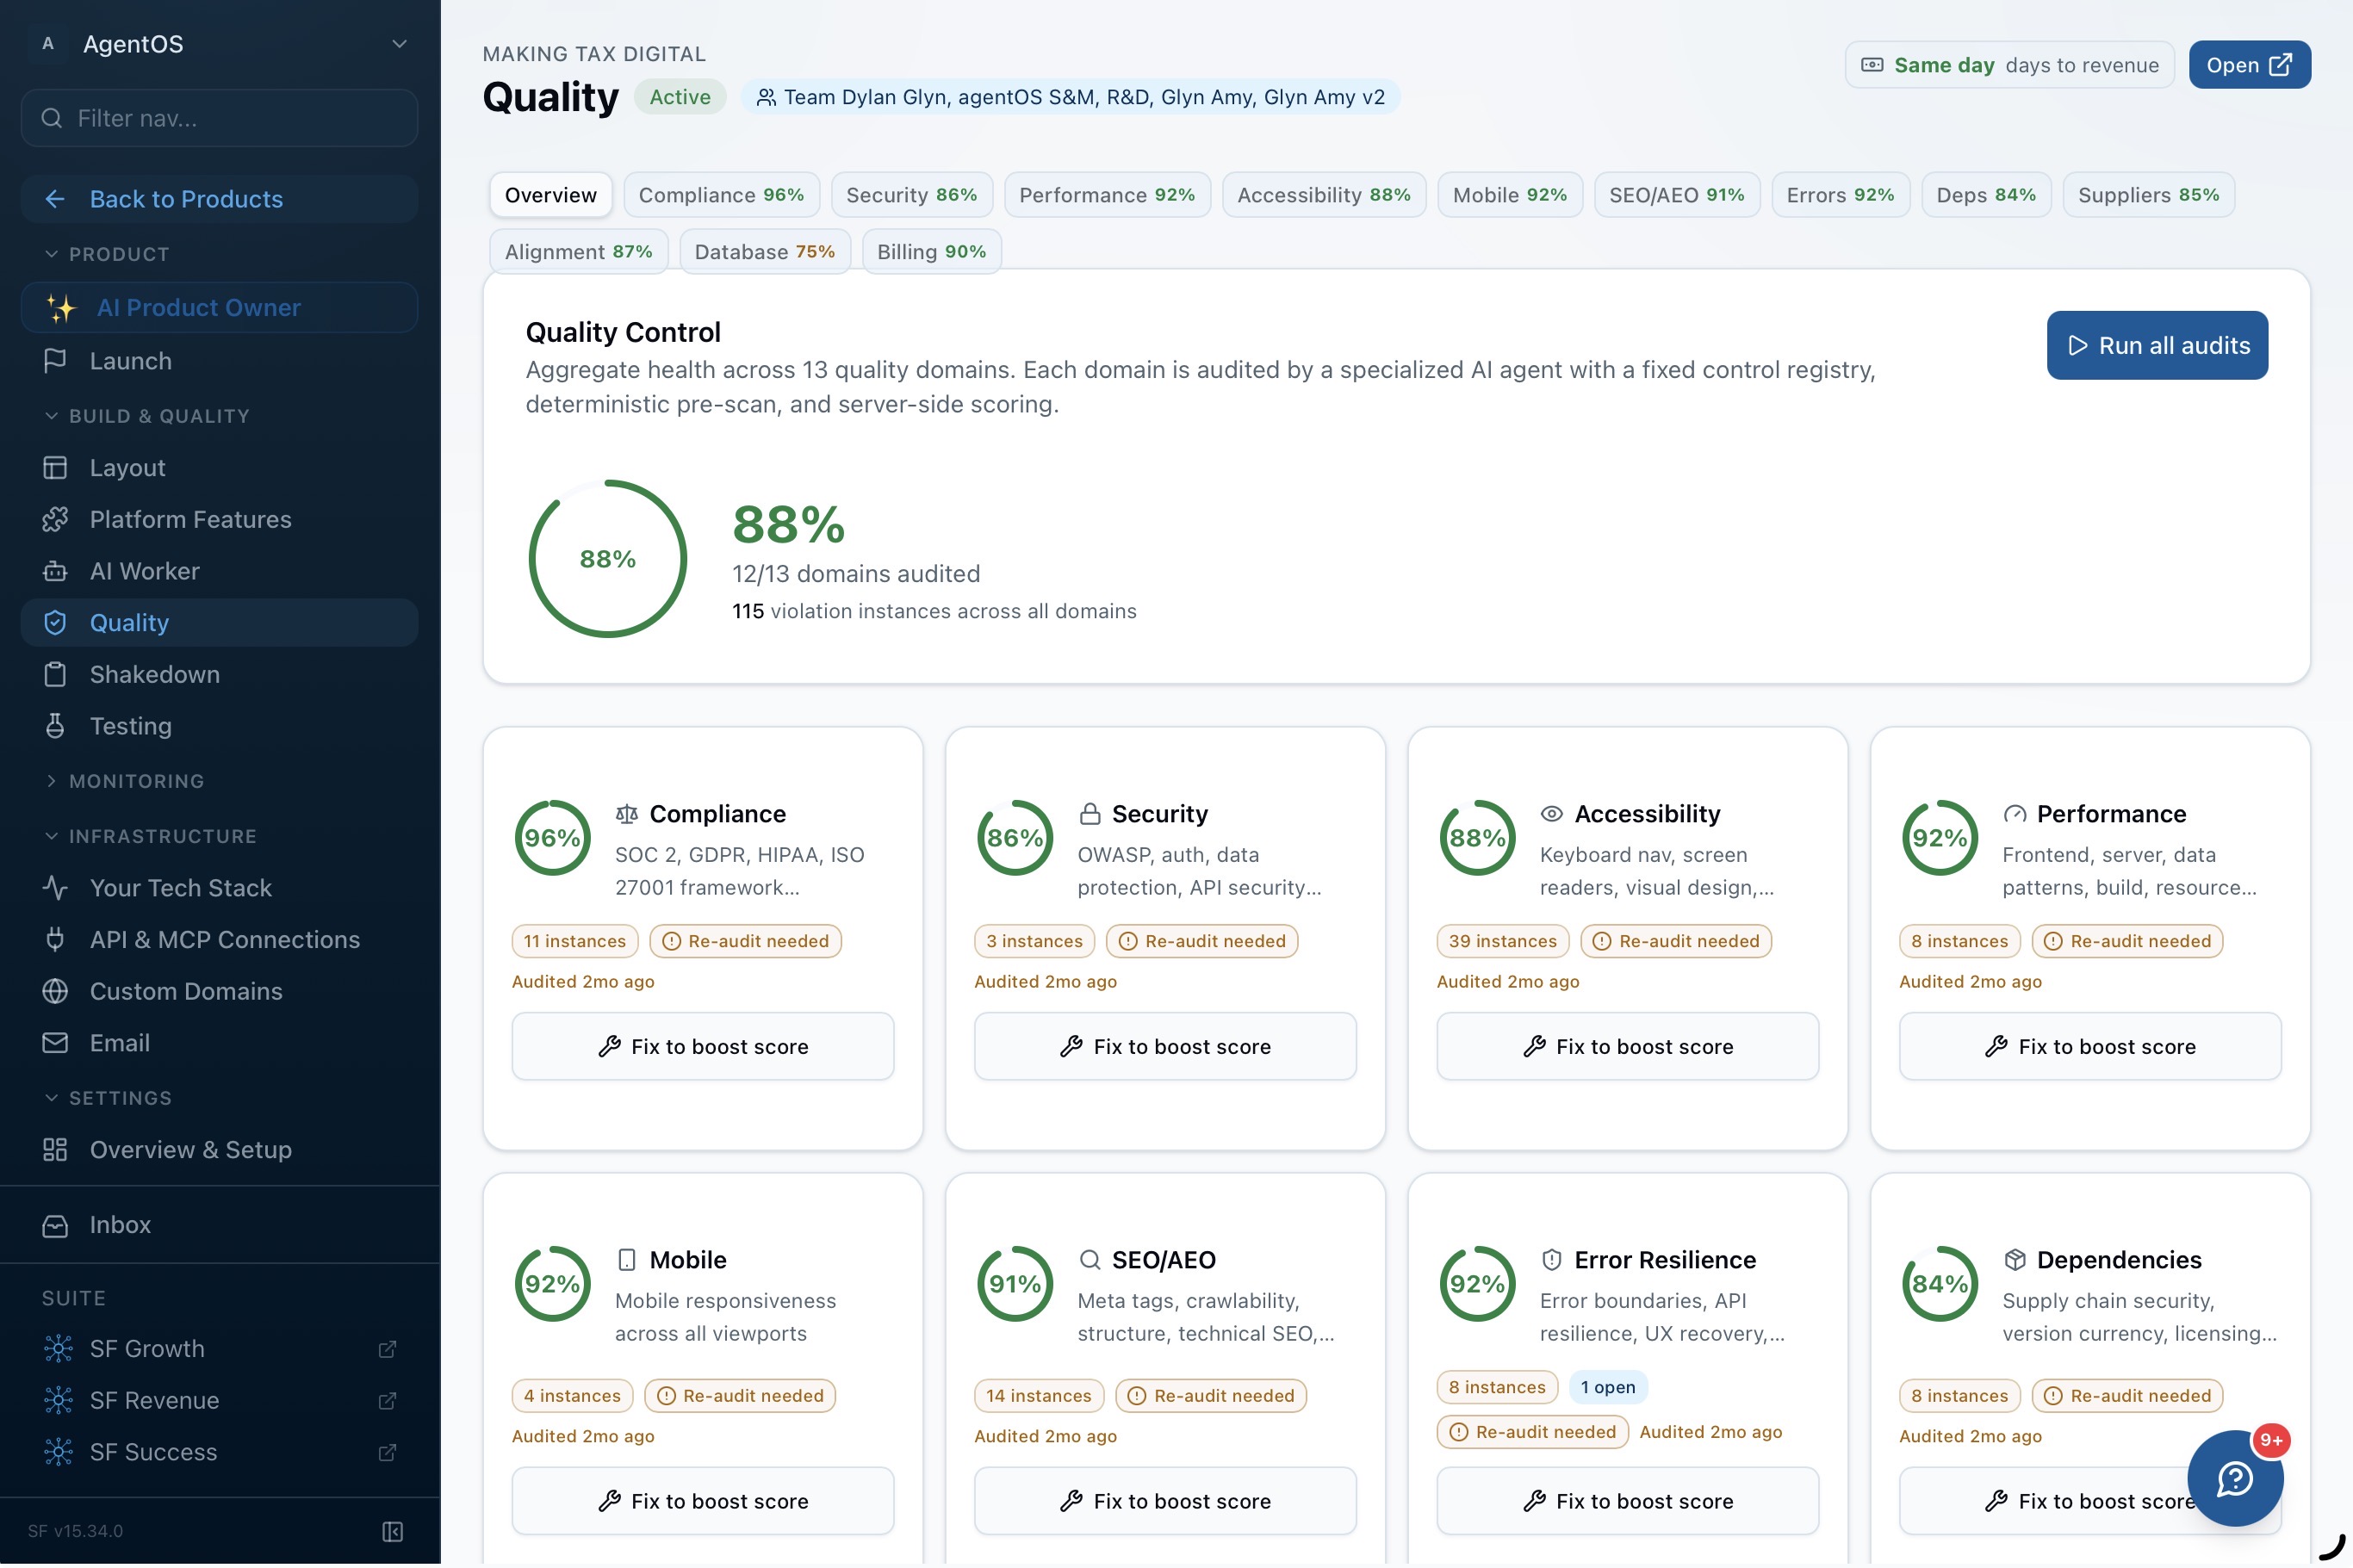Collapse sidebar using bottom panel icon

click(393, 1531)
